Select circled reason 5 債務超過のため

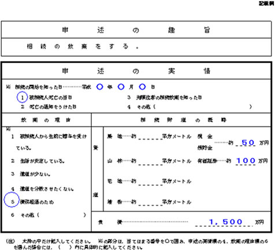[x=29, y=200]
